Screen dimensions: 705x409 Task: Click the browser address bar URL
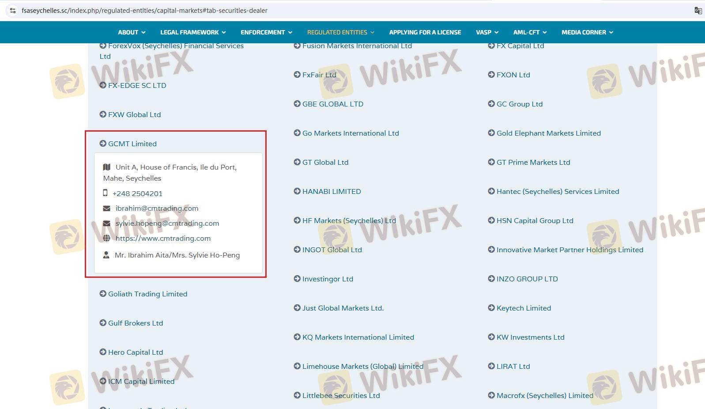click(x=144, y=11)
